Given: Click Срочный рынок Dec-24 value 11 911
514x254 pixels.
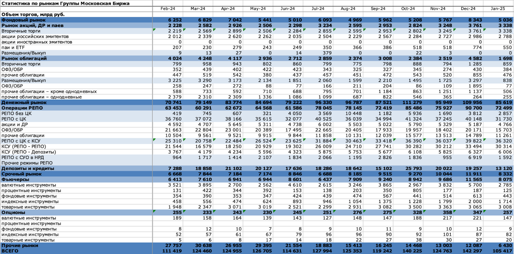Looking at the screenshot, I should click(474, 174).
